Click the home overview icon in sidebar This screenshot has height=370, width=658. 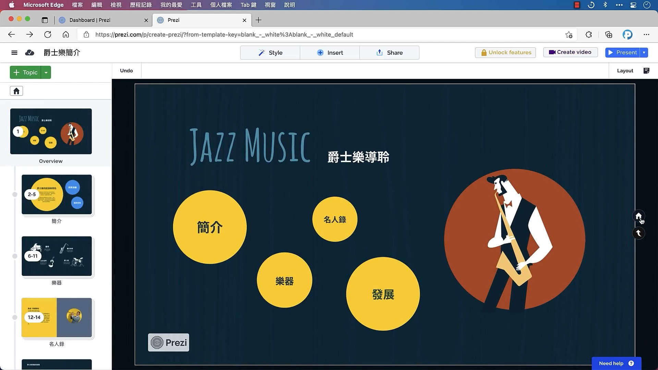tap(16, 91)
